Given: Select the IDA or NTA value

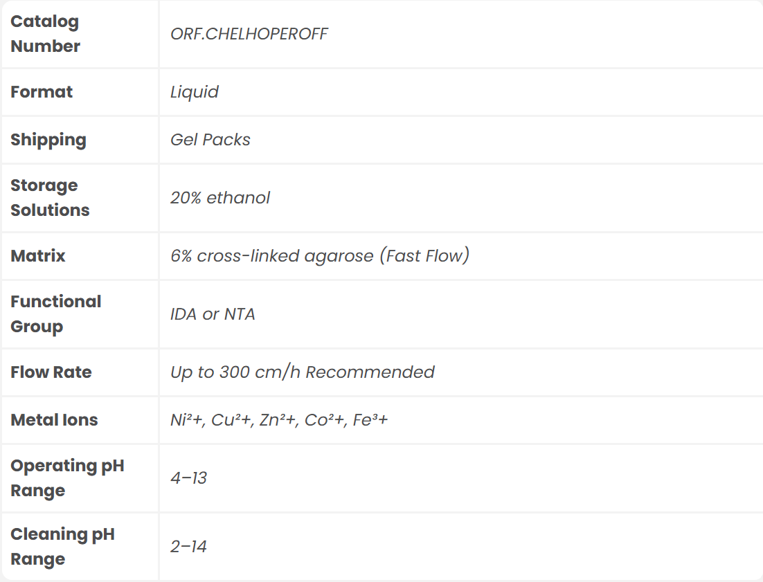Looking at the screenshot, I should pos(213,314).
